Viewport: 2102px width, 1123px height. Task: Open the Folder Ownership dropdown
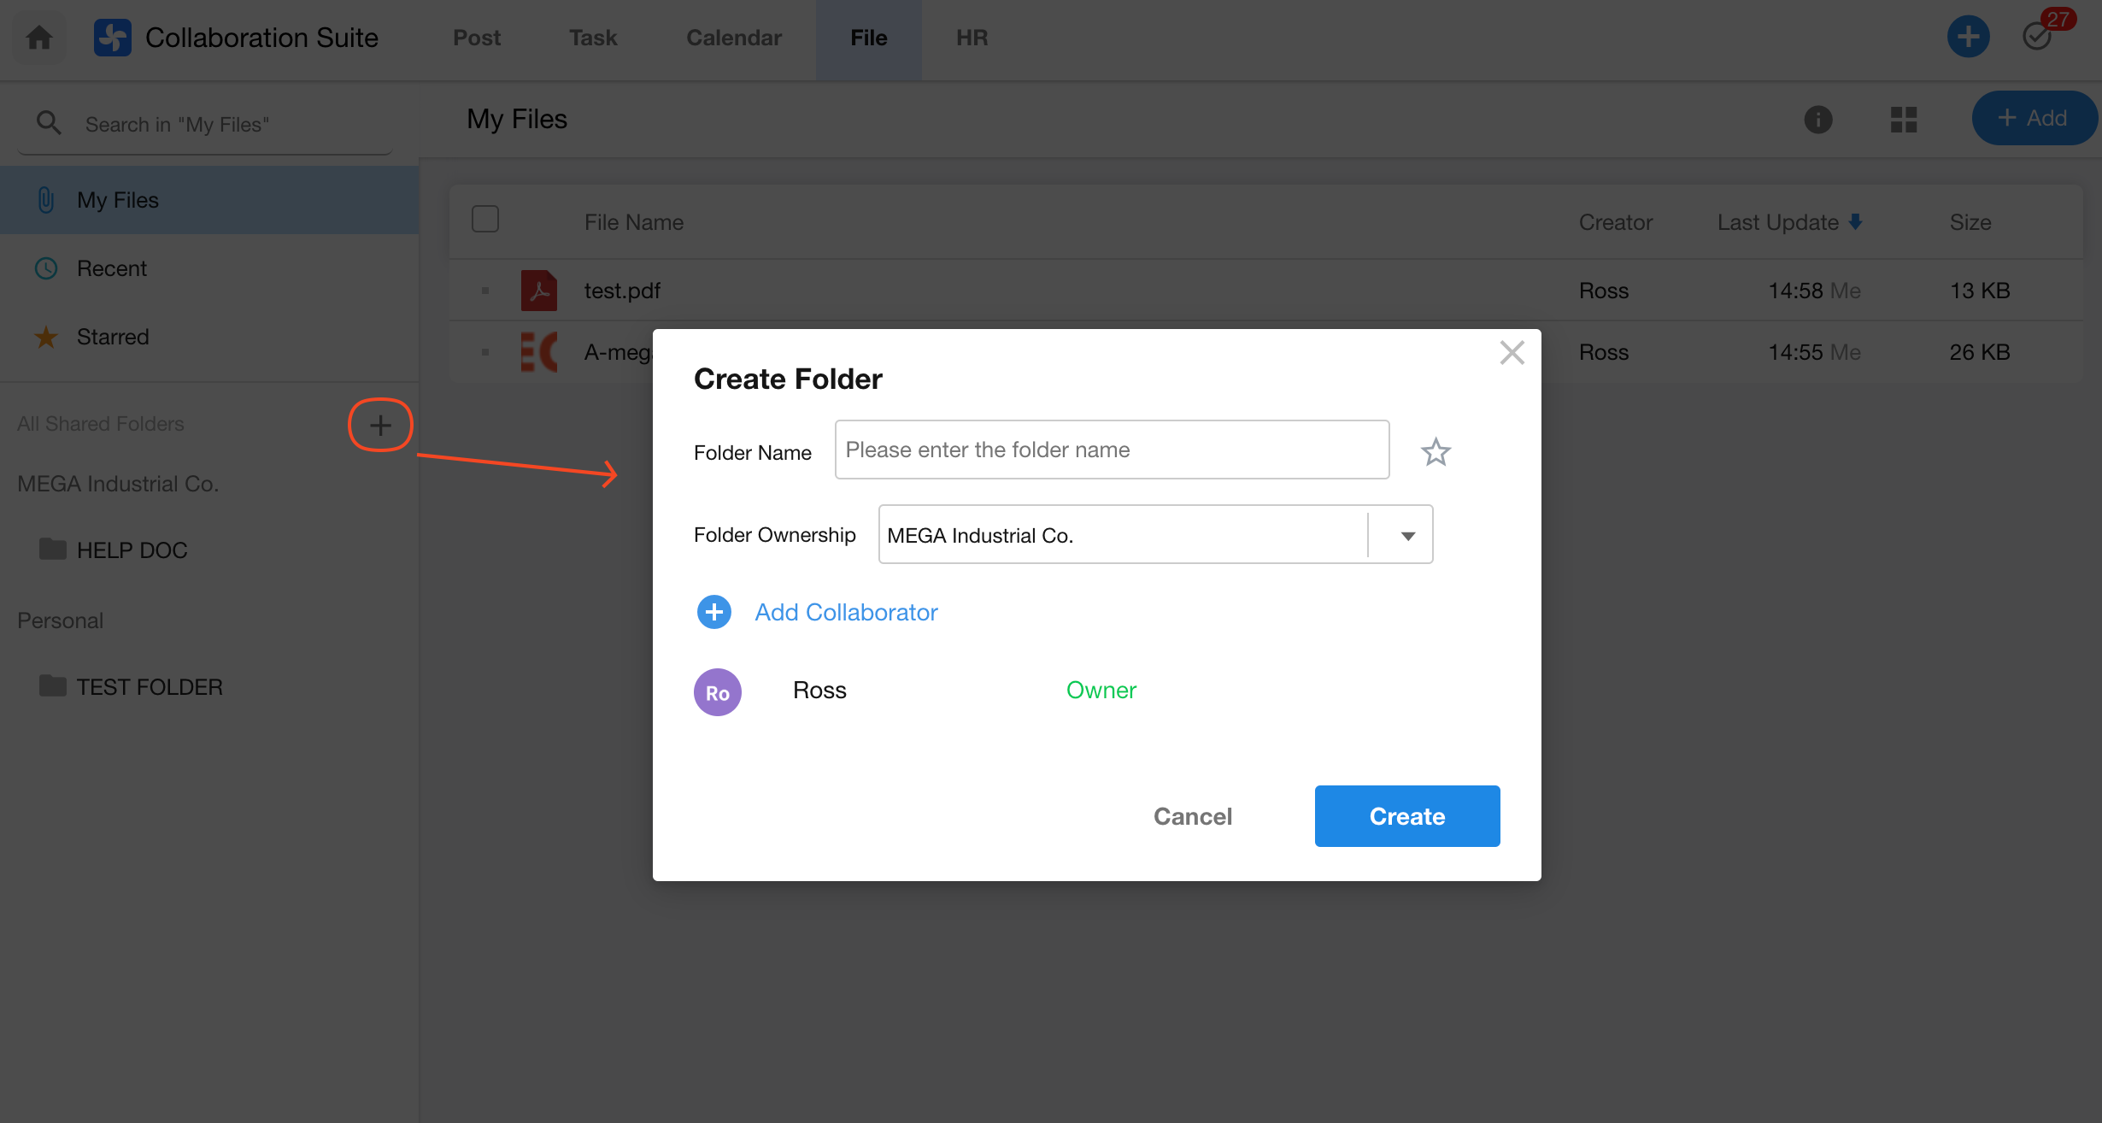[x=1406, y=536]
